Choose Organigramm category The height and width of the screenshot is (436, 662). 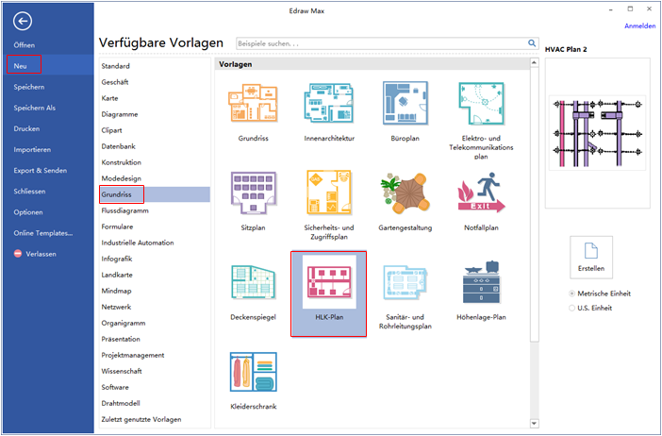[x=124, y=323]
